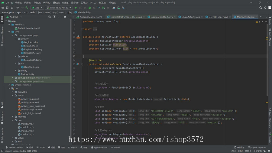
Task: Open the Version Control tool window
Action: 14,148
